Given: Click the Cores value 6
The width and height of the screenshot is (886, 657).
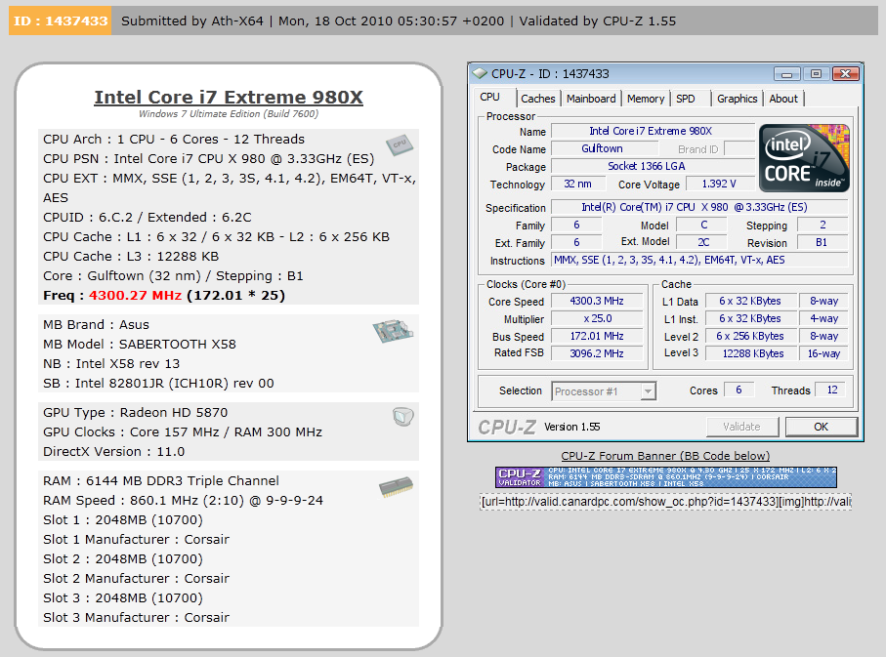Looking at the screenshot, I should click(x=738, y=390).
